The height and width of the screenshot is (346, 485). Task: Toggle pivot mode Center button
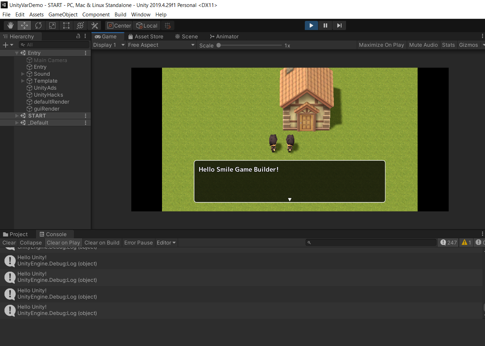(119, 25)
